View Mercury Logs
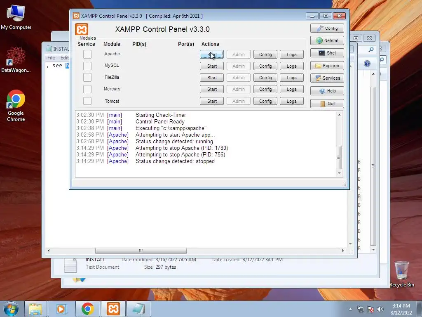Screen dimensions: 422x317 (292, 89)
